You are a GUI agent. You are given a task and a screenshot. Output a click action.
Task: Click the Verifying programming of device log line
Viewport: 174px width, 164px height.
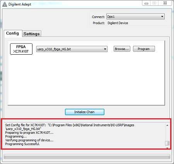tap(29, 140)
